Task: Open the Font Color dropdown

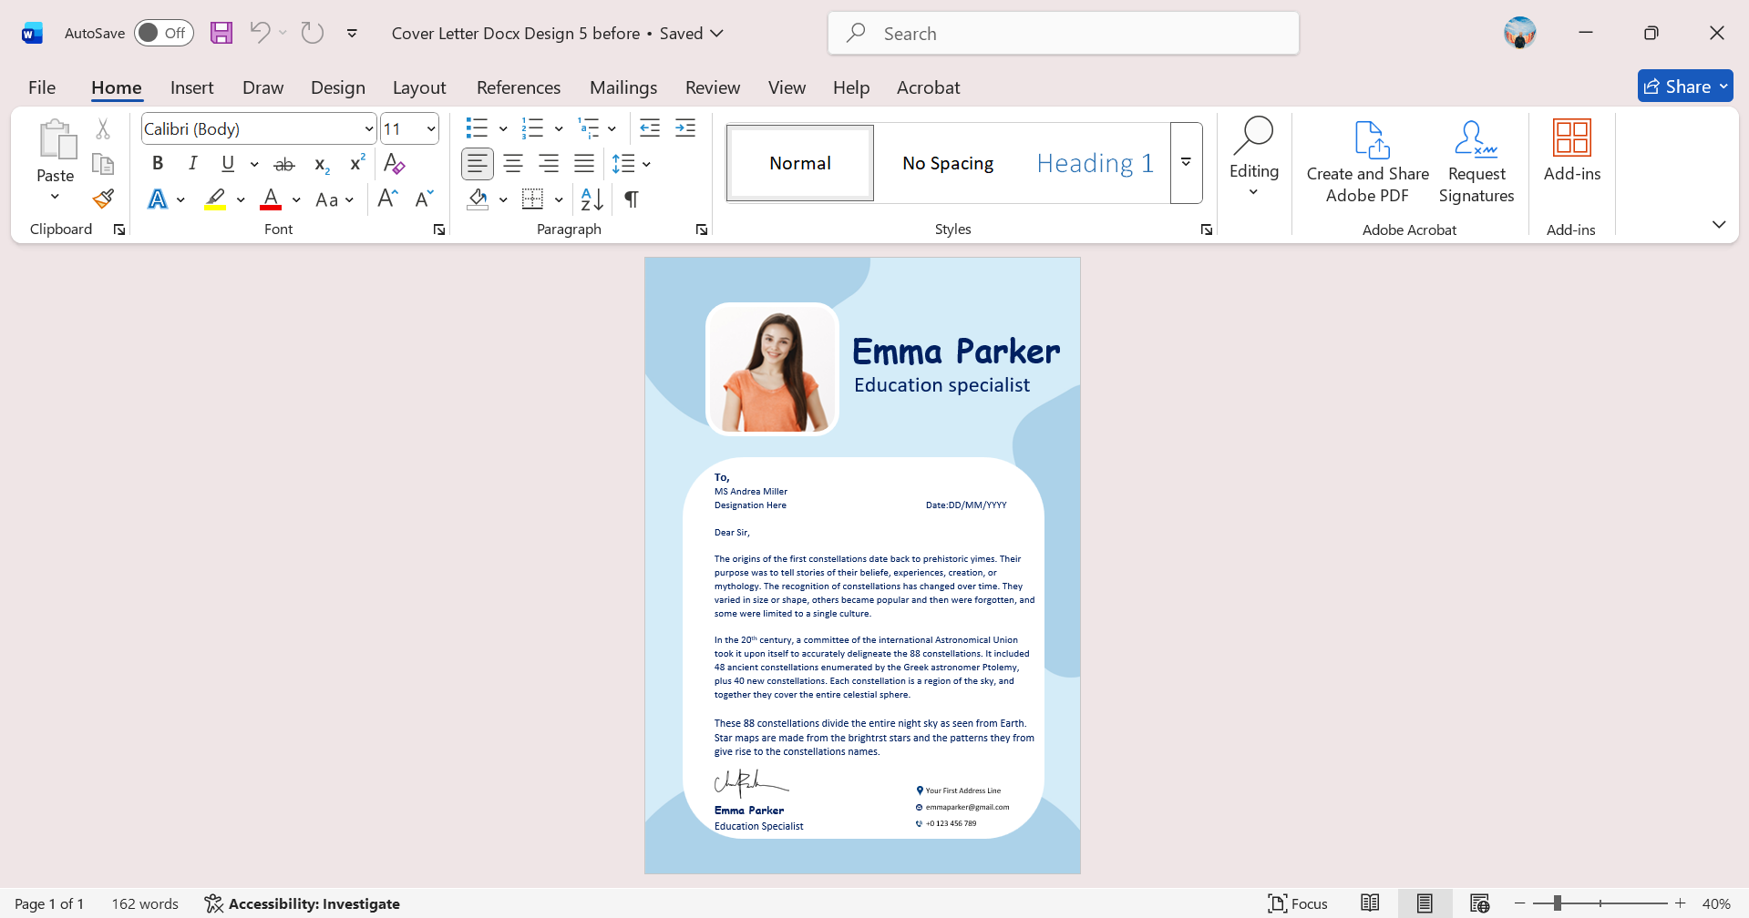Action: click(x=294, y=199)
